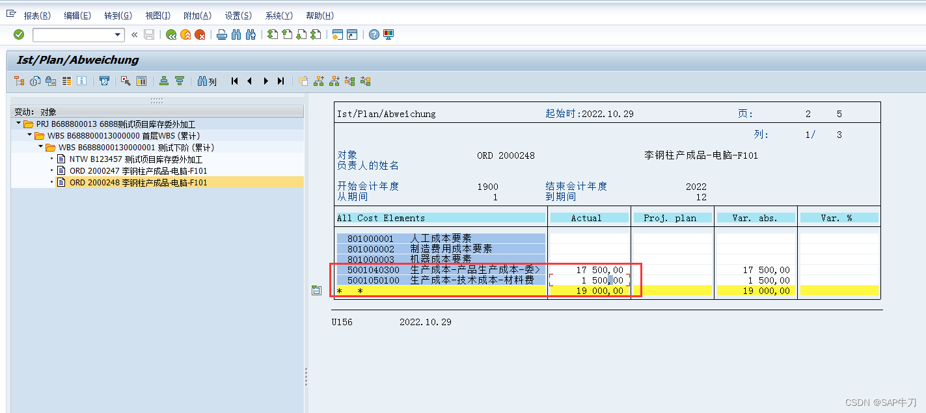This screenshot has height=413, width=926.
Task: Click the Generate Shortcut icon
Action: pyautogui.click(x=352, y=34)
